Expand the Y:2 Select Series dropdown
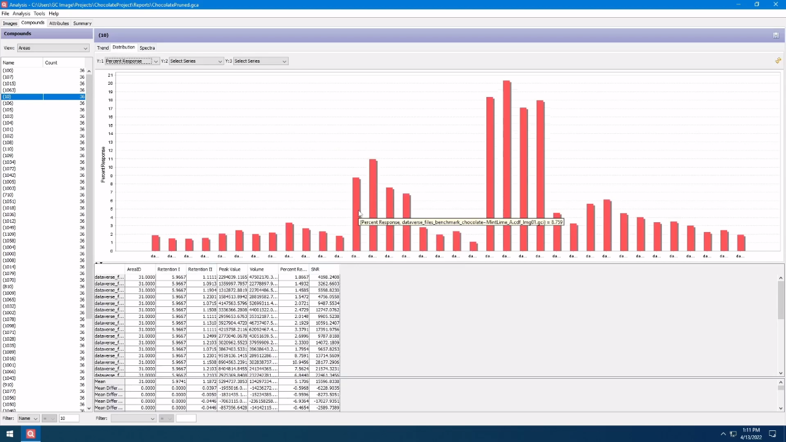The width and height of the screenshot is (786, 442). (196, 61)
